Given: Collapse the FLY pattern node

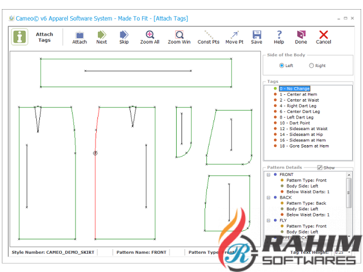Looking at the screenshot, I should point(269,221).
